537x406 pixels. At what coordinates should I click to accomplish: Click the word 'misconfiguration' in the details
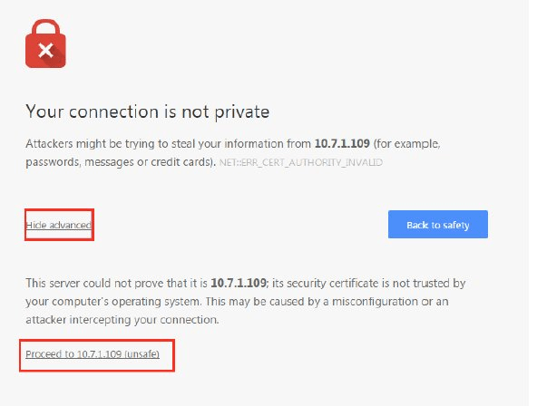(375, 302)
